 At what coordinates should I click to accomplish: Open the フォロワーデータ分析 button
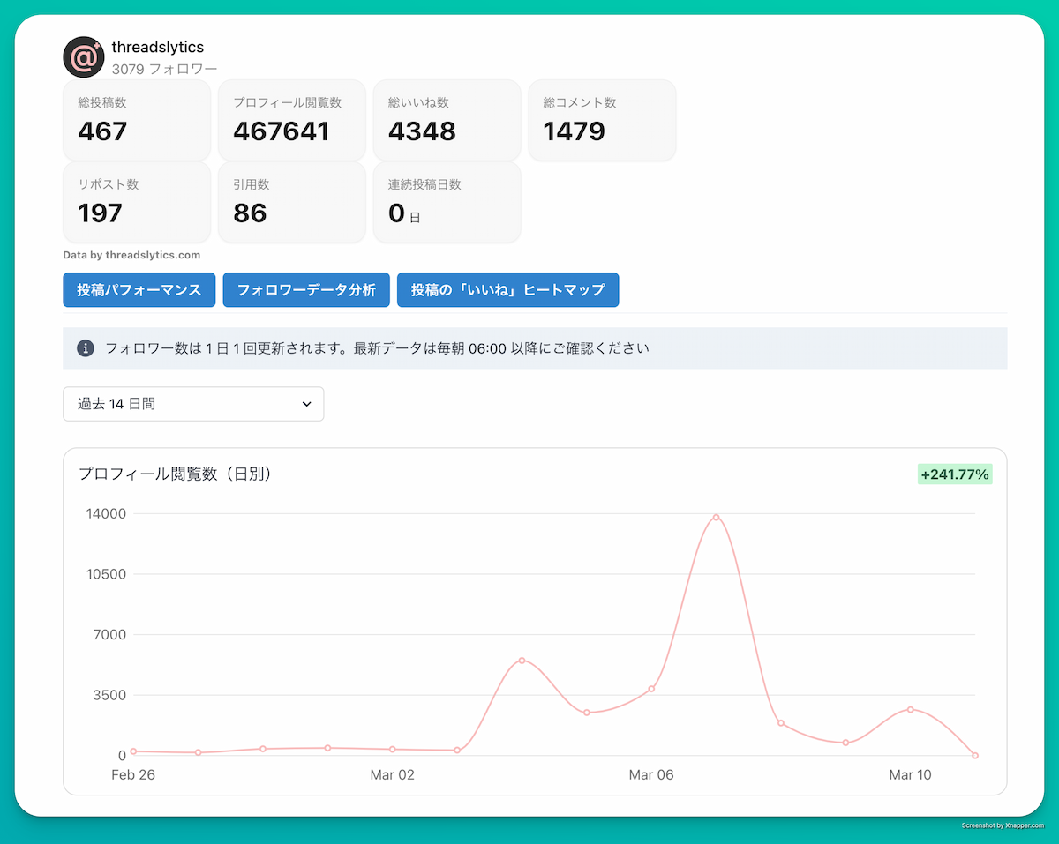point(306,290)
